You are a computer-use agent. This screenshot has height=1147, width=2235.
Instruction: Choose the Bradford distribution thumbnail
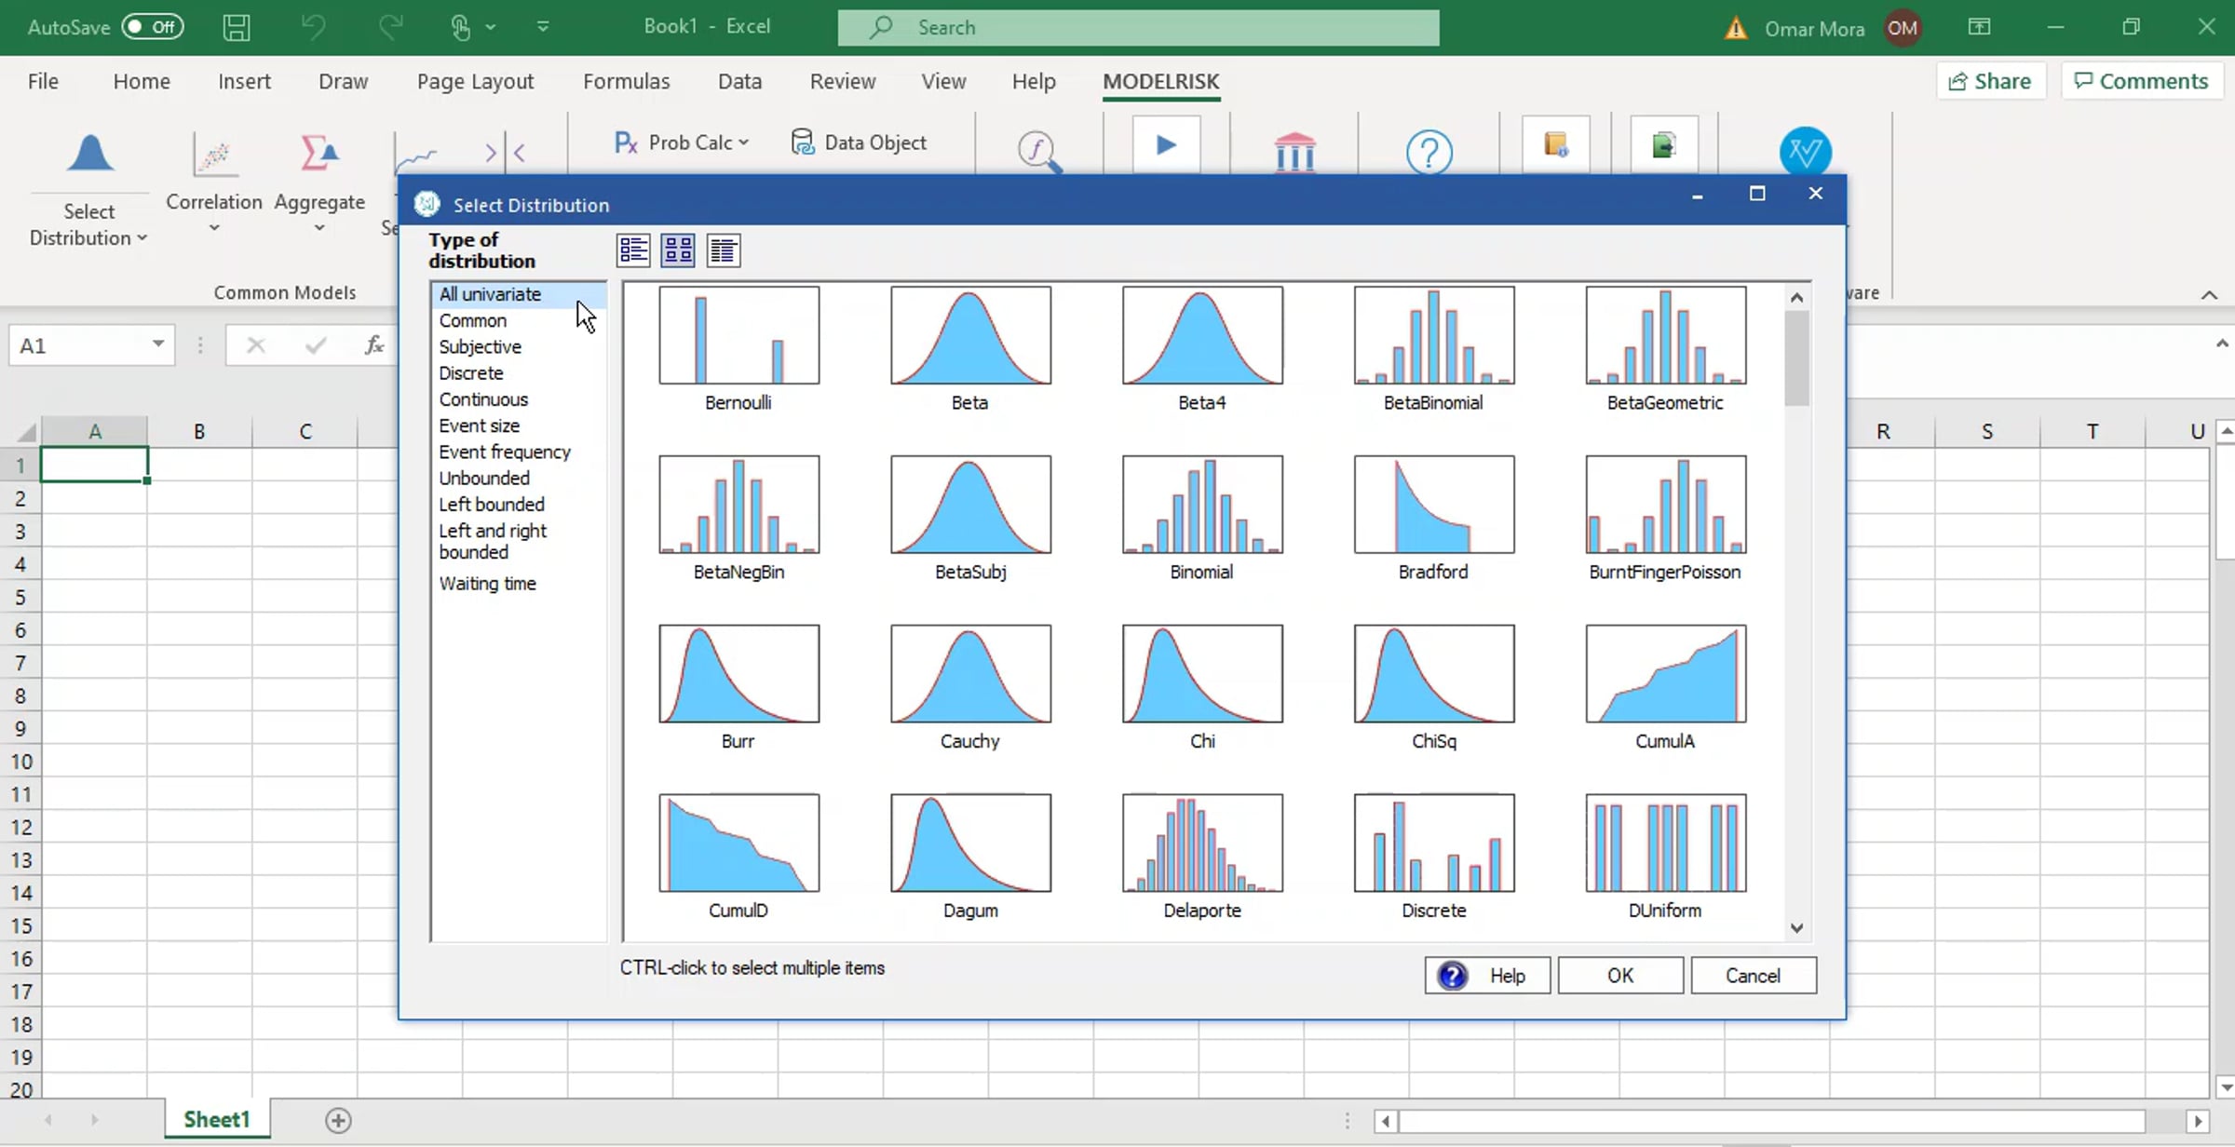(1433, 506)
